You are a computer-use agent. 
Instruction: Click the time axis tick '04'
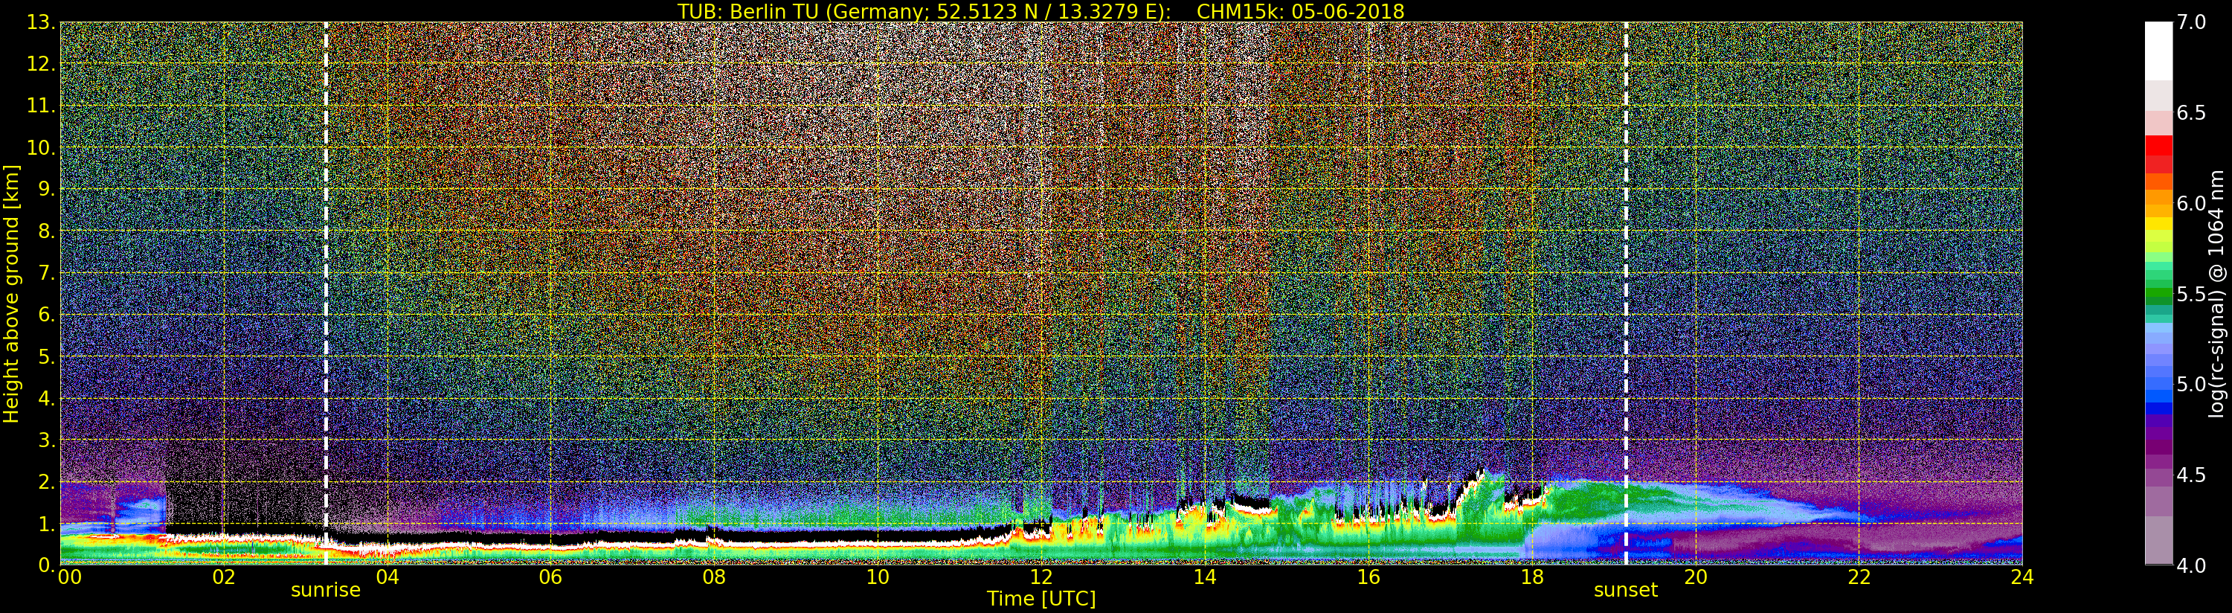[387, 577]
